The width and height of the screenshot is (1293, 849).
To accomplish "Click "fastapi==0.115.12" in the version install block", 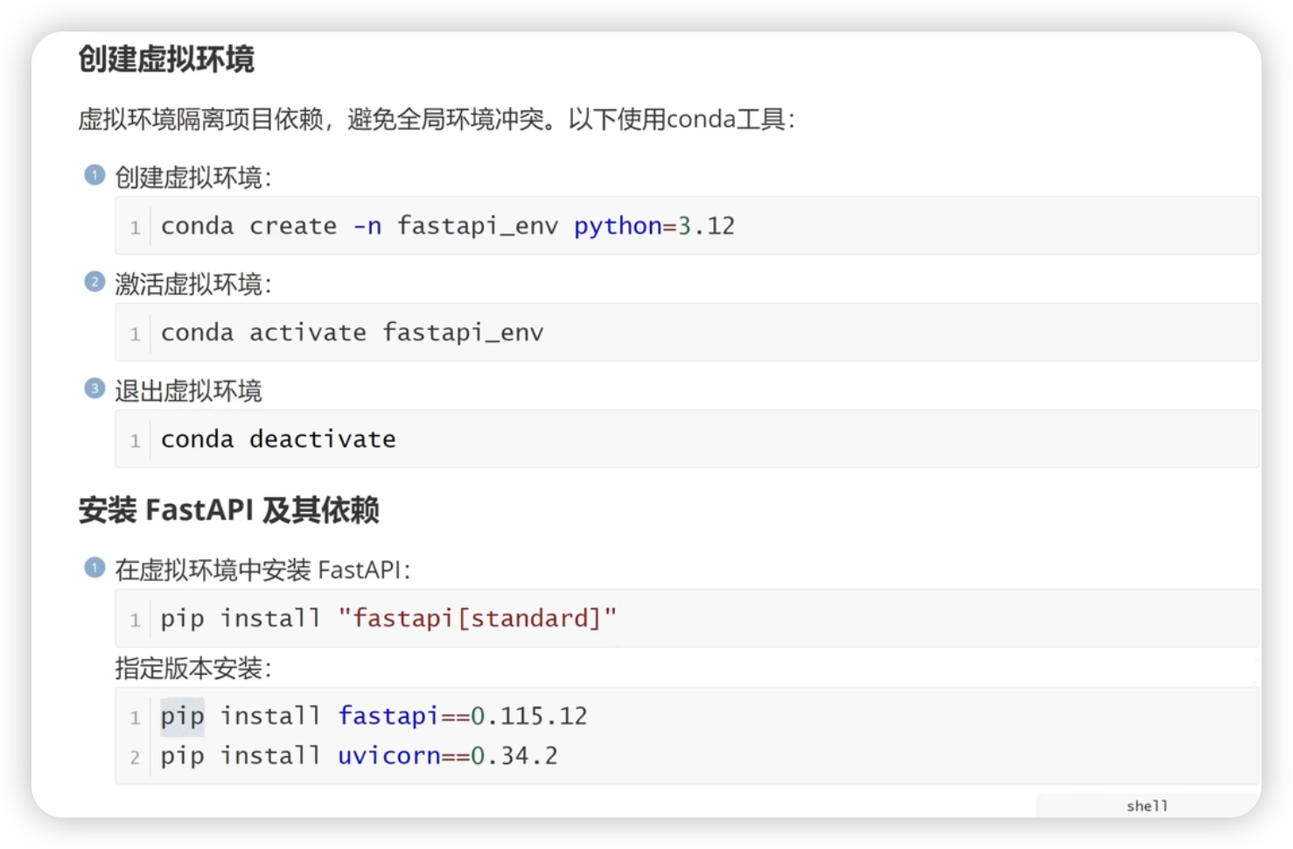I will click(463, 717).
